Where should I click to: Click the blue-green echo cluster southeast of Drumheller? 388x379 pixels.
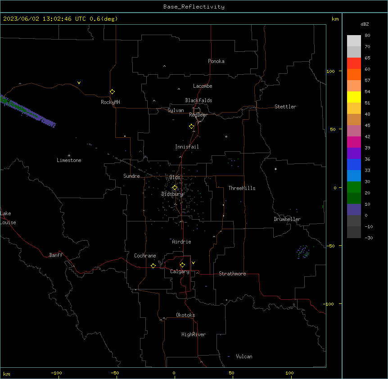pos(304,252)
